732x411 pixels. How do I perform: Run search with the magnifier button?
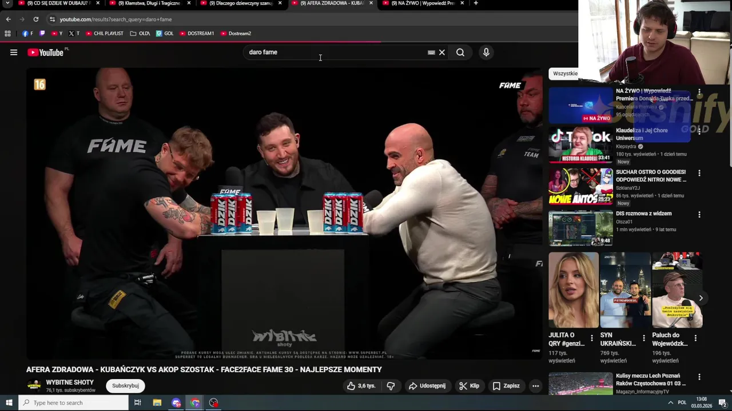coord(460,53)
